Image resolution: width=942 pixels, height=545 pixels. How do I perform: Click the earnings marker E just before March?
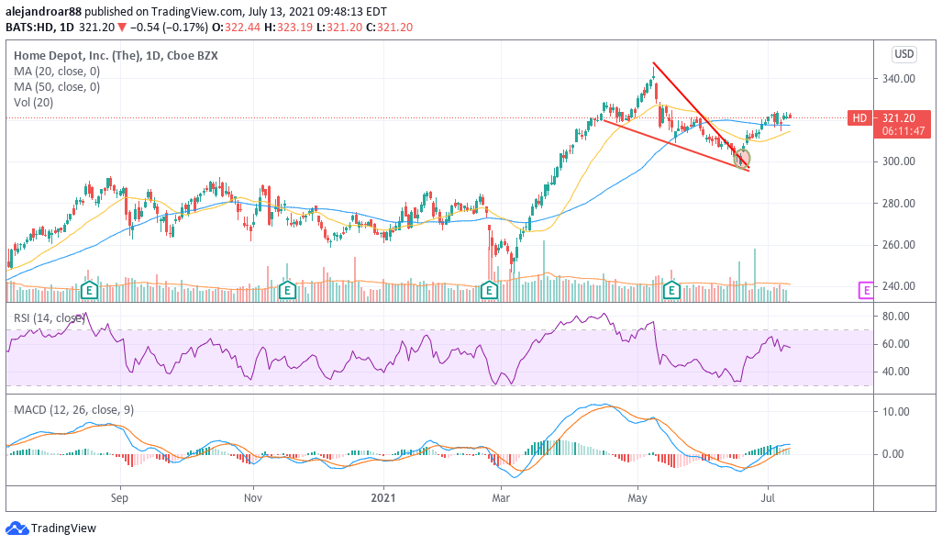[490, 291]
